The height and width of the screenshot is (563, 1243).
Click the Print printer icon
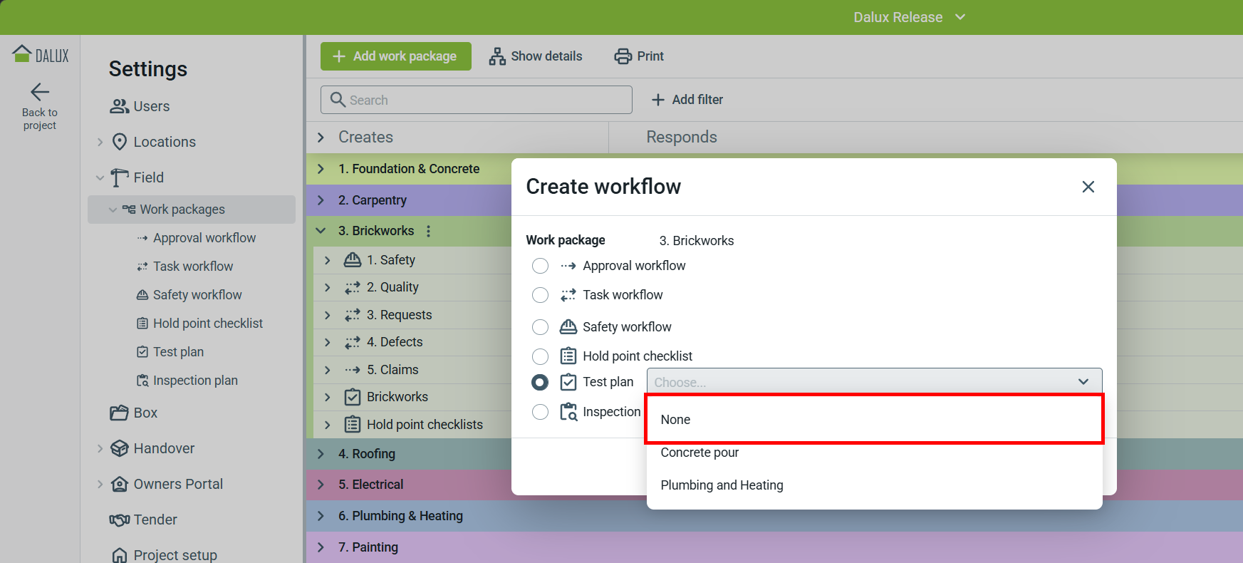pyautogui.click(x=623, y=56)
